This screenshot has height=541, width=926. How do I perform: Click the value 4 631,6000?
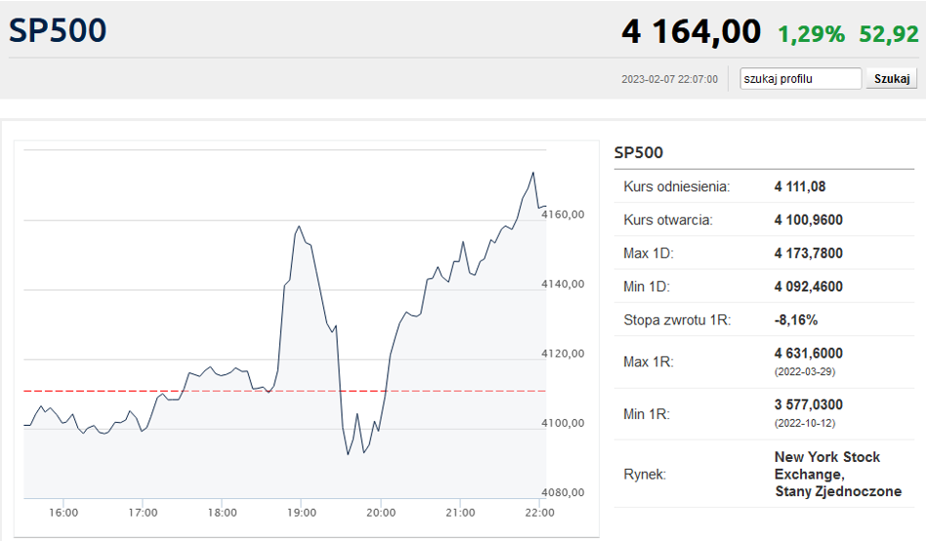click(809, 354)
